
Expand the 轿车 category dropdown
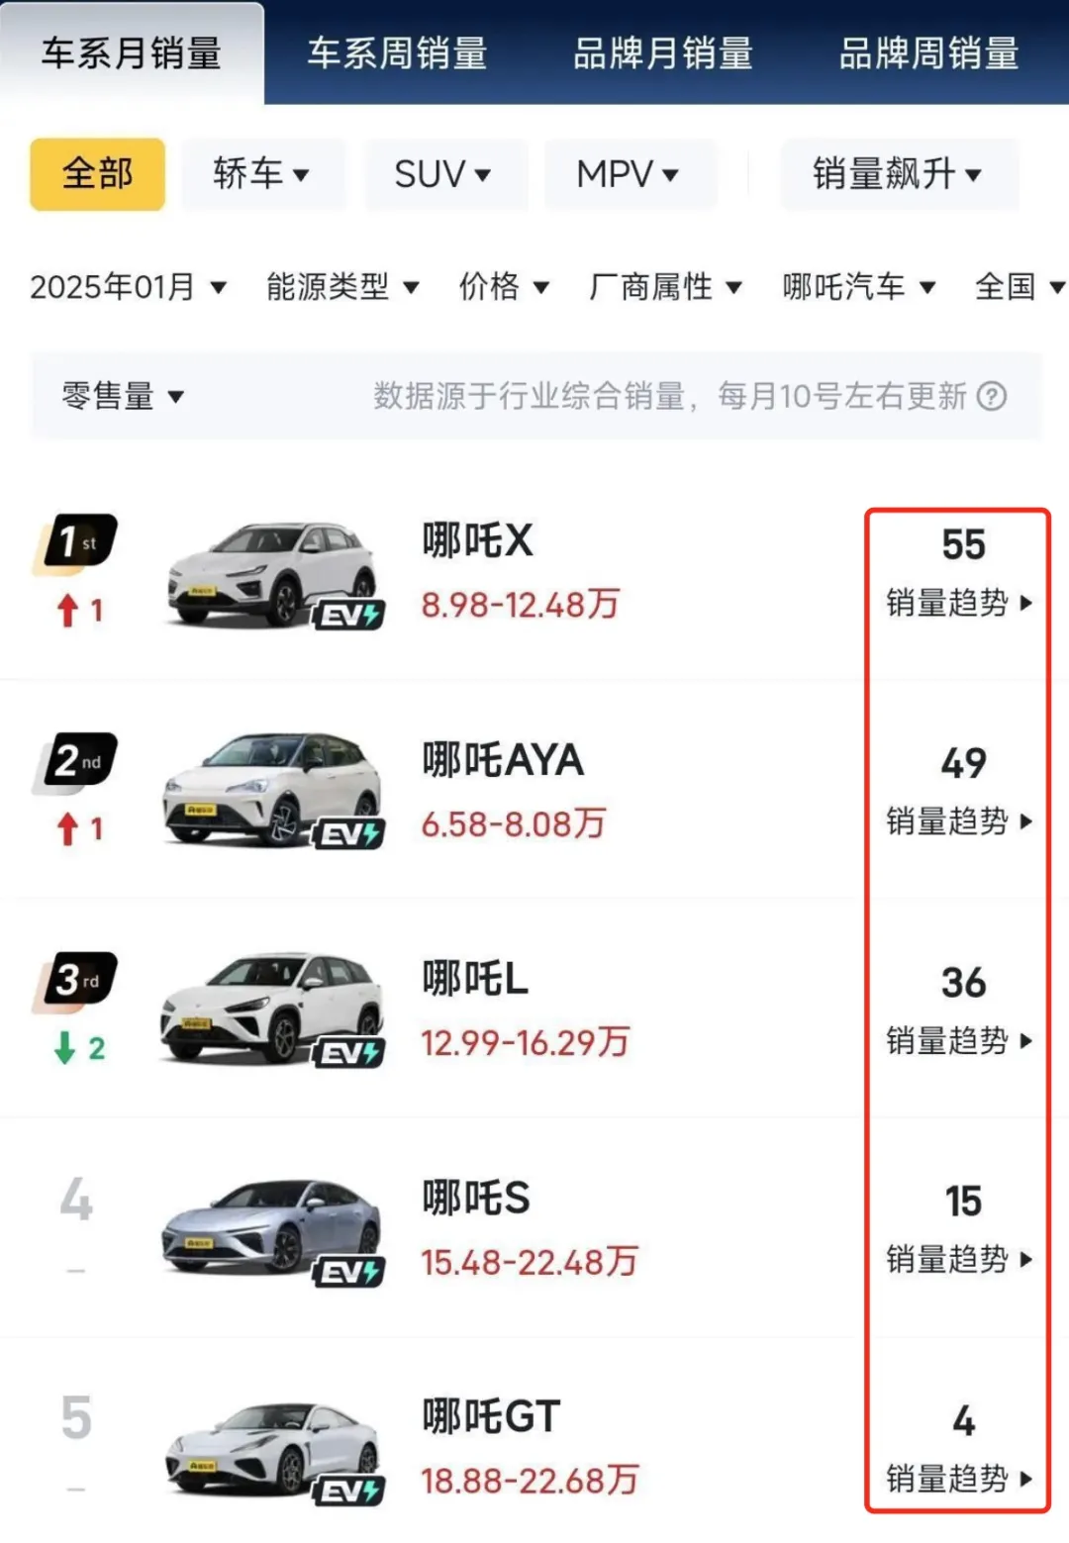[x=261, y=174]
